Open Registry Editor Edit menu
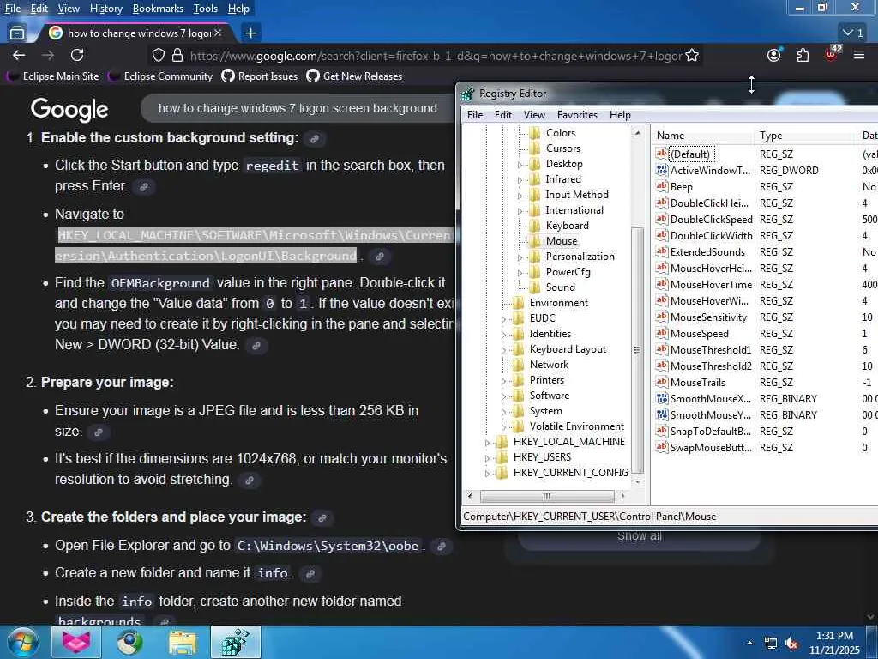Viewport: 878px width, 659px height. (x=502, y=115)
